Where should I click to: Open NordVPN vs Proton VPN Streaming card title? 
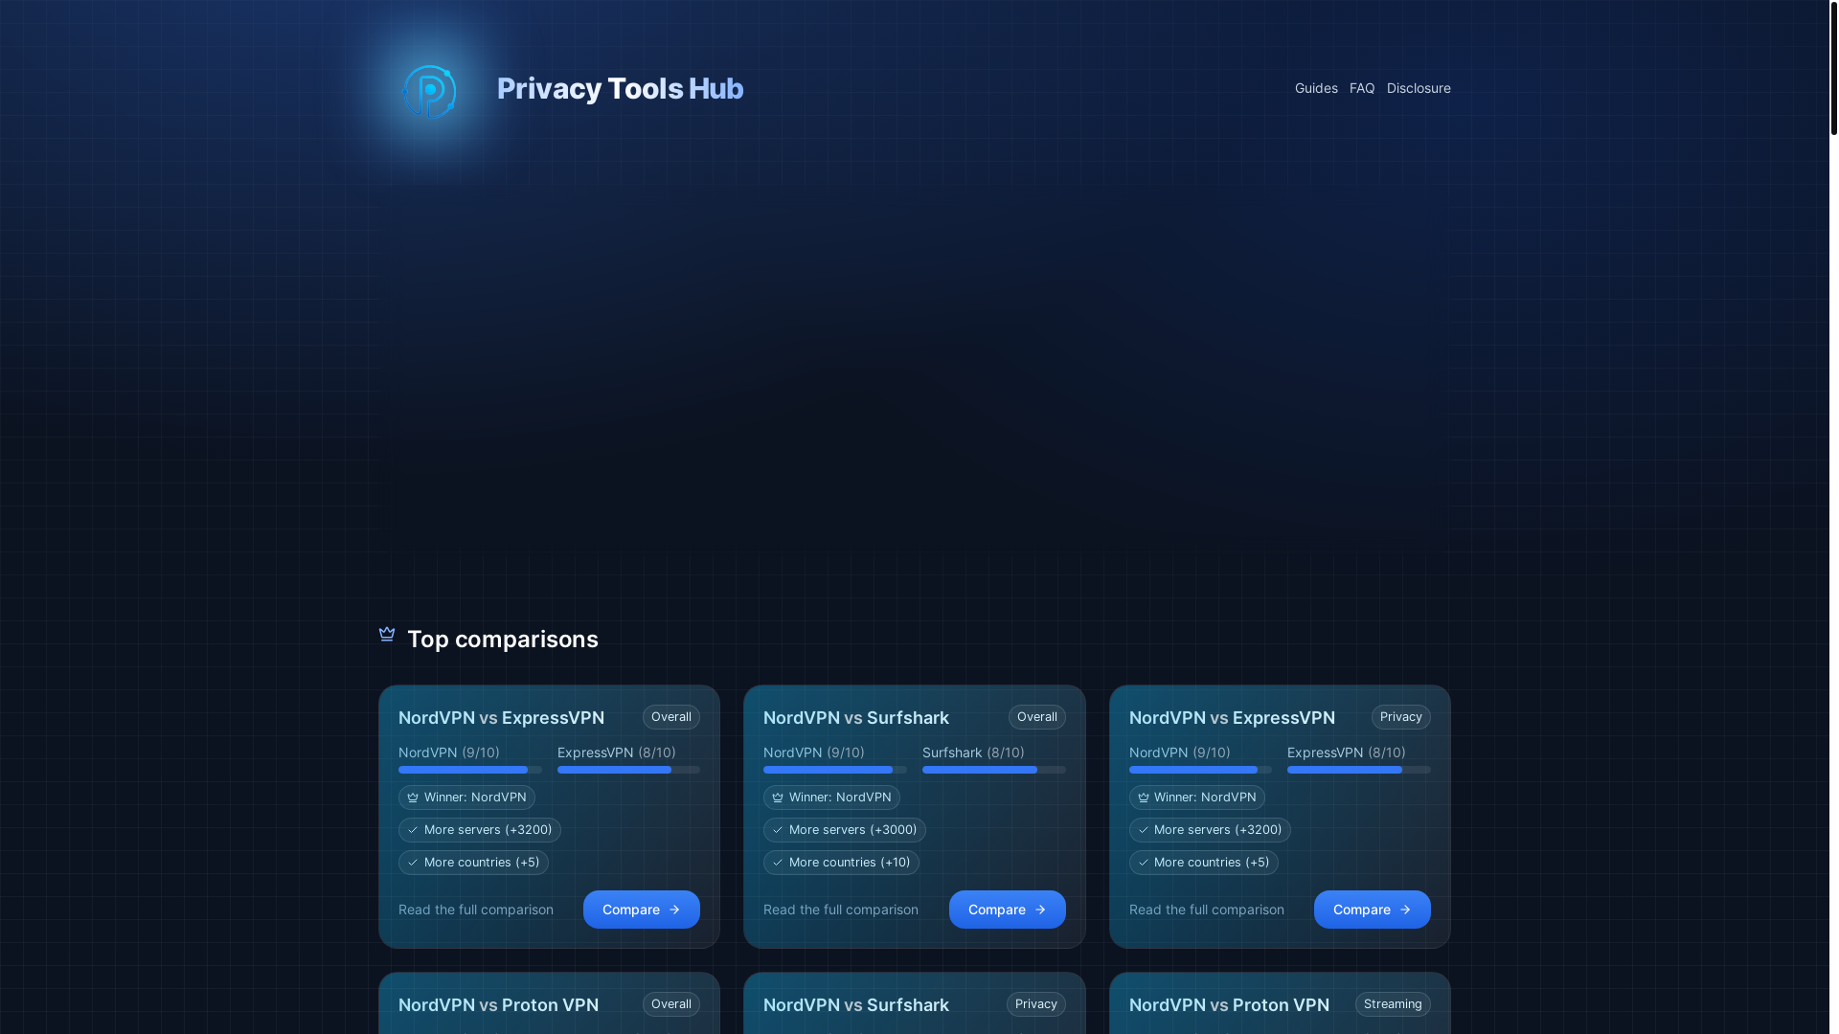coord(1229,1005)
